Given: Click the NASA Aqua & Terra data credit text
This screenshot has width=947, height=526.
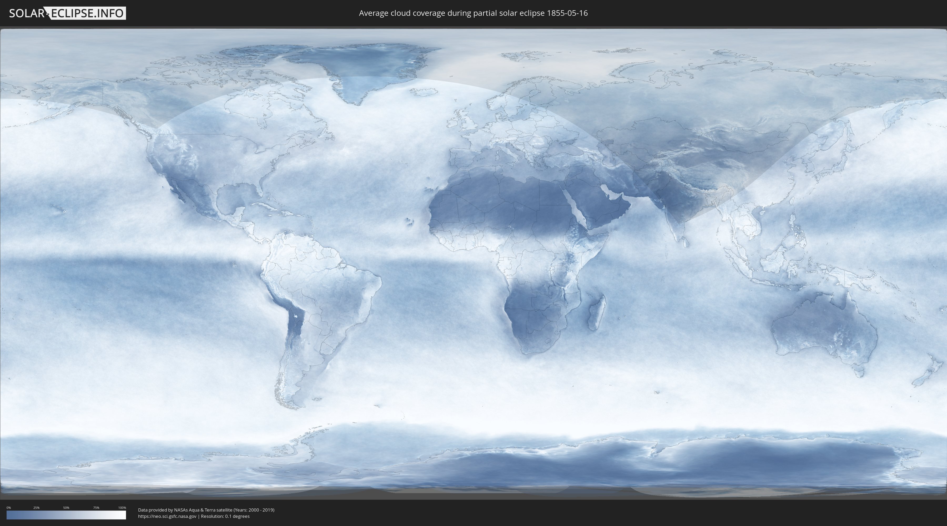Looking at the screenshot, I should point(206,510).
